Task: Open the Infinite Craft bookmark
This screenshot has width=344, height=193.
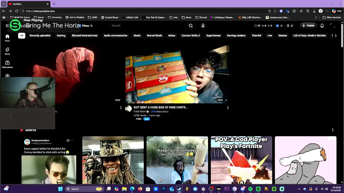Action: pos(130,17)
